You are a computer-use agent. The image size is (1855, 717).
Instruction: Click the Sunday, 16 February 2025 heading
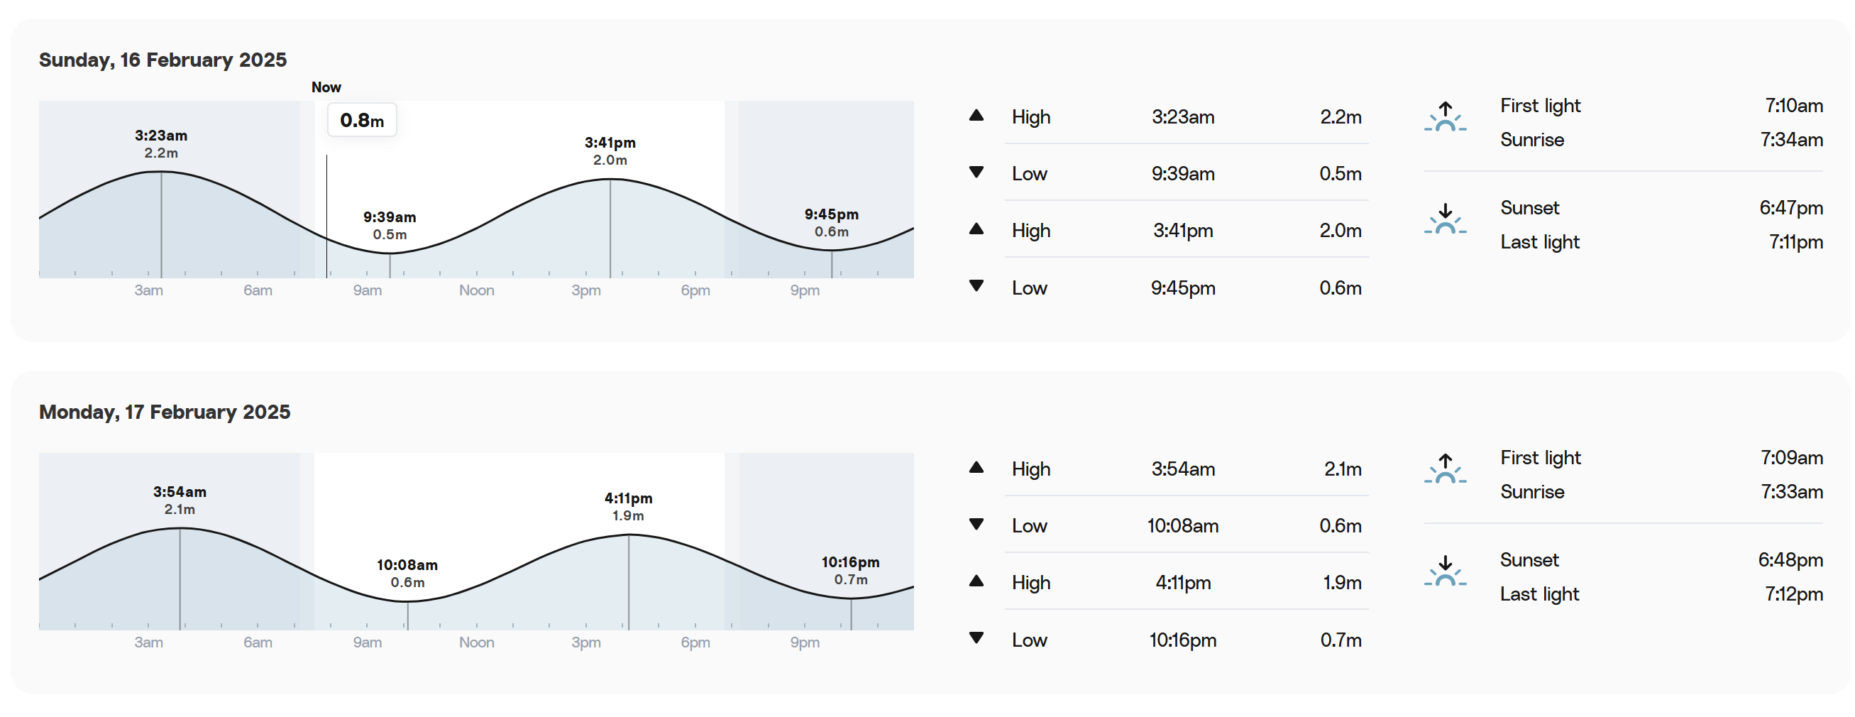click(x=163, y=60)
